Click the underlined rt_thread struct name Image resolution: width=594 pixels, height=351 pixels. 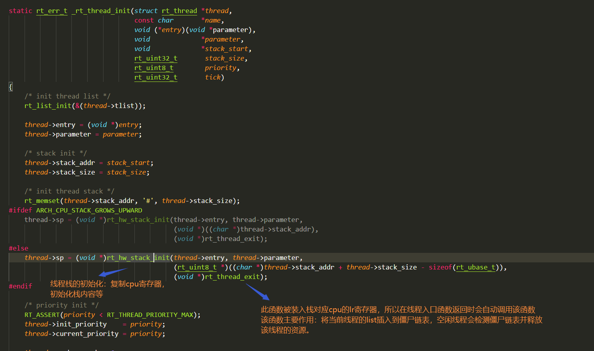tap(179, 11)
